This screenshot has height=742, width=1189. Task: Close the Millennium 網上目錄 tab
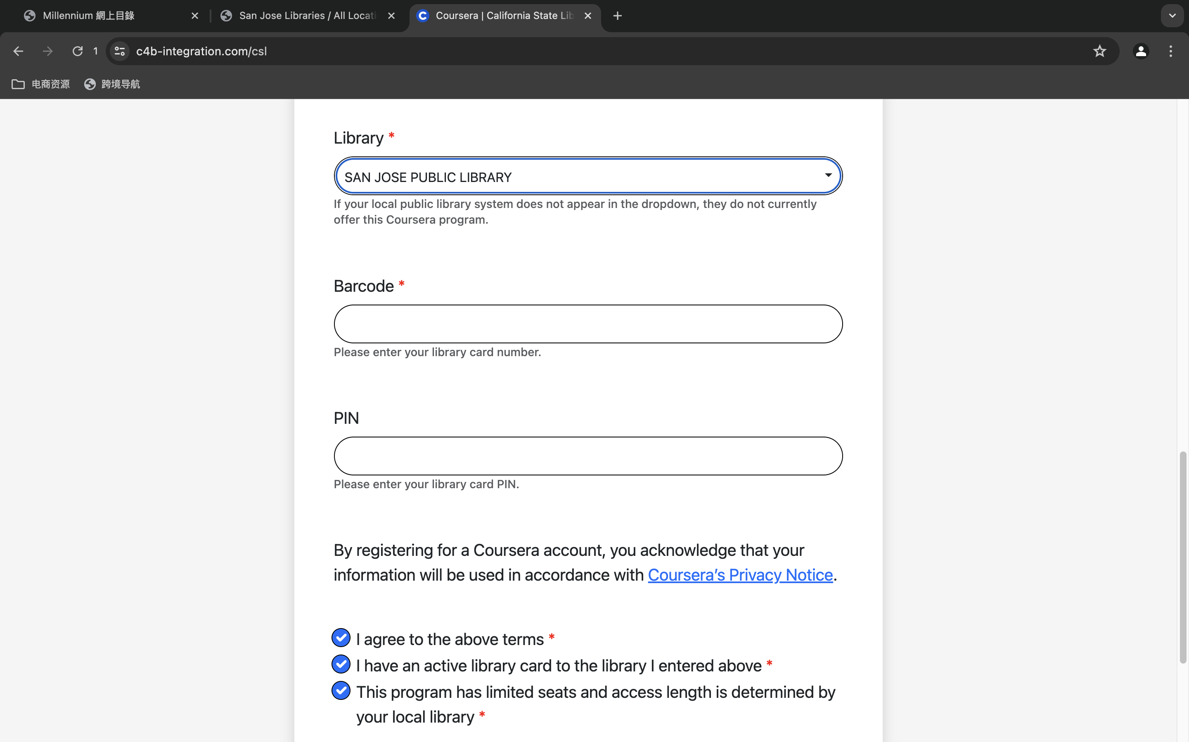pyautogui.click(x=195, y=16)
